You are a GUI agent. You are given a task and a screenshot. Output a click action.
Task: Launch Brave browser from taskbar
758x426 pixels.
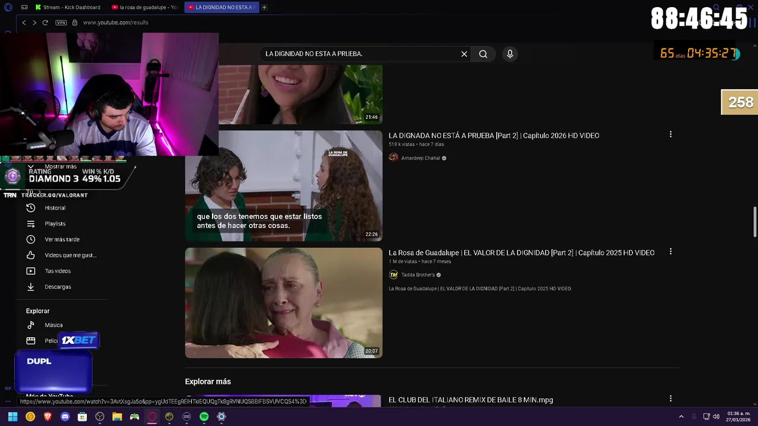47,417
